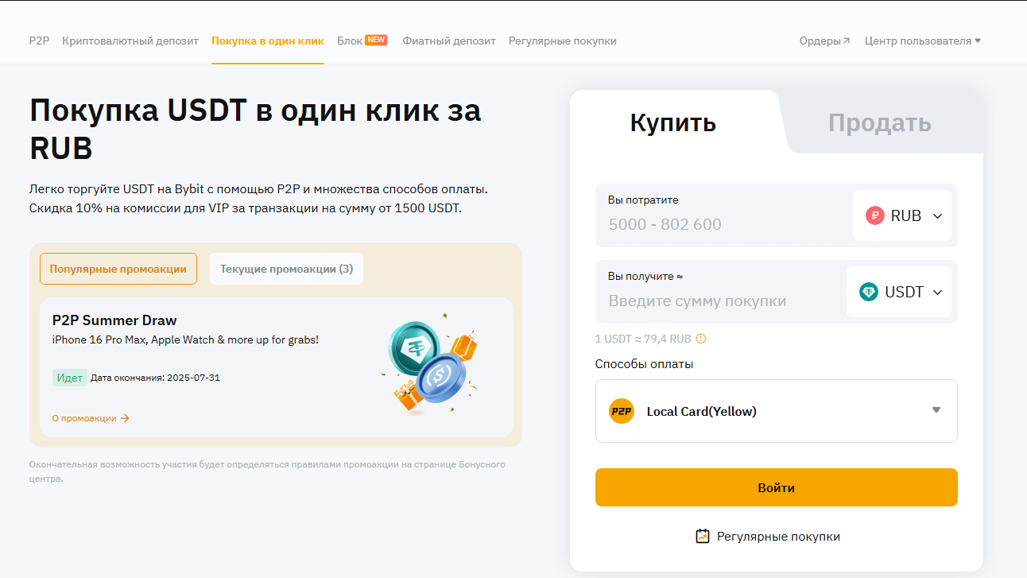
Task: Click the NEW badge next to Блок
Action: [376, 40]
